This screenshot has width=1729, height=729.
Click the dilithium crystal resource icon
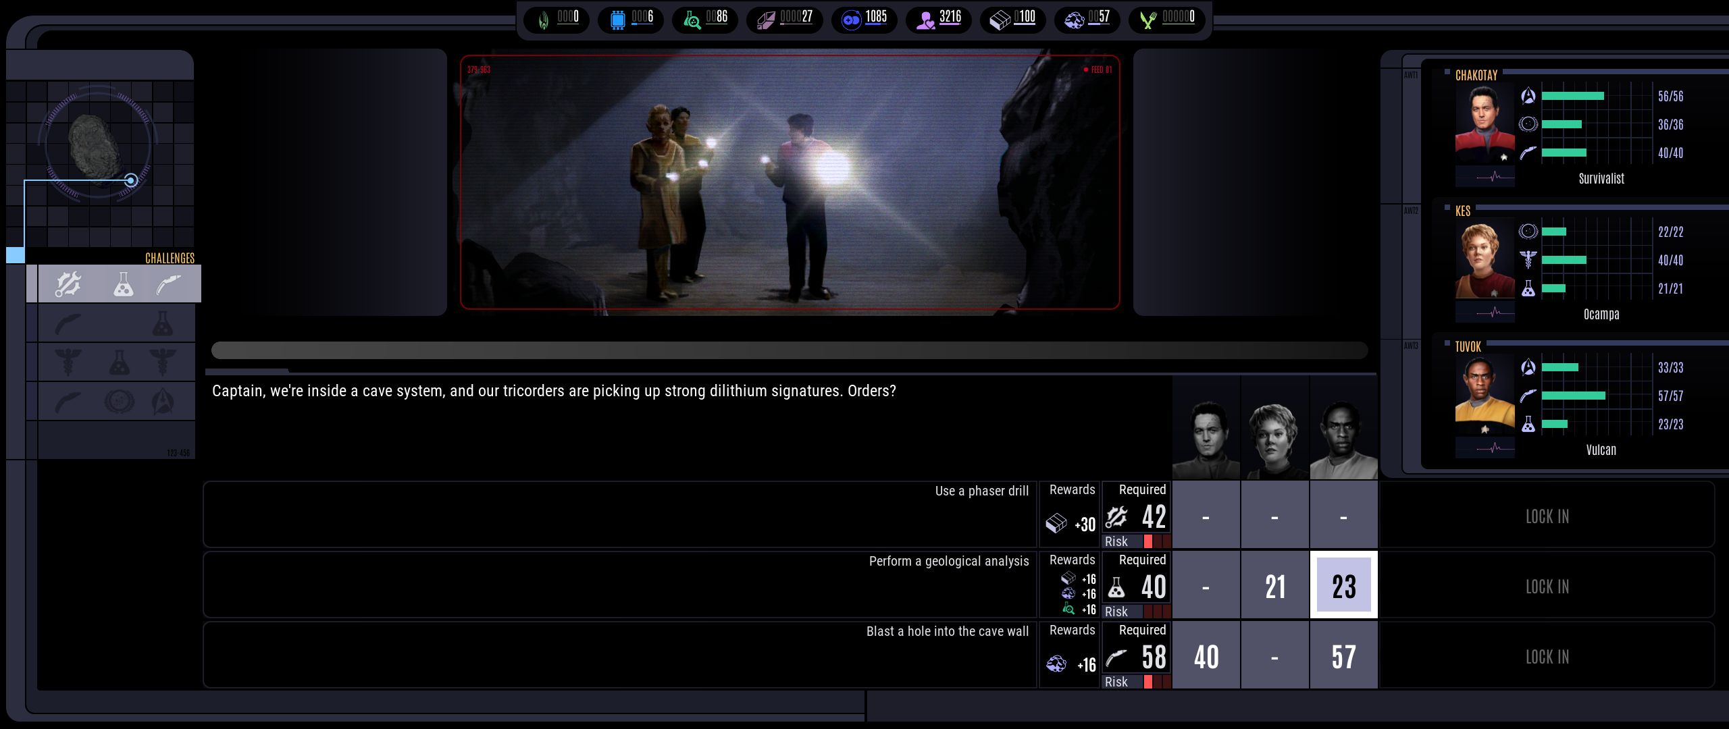(x=766, y=20)
